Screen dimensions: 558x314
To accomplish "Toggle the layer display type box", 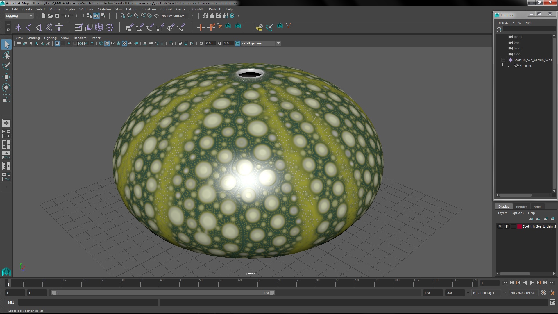I will (x=513, y=226).
